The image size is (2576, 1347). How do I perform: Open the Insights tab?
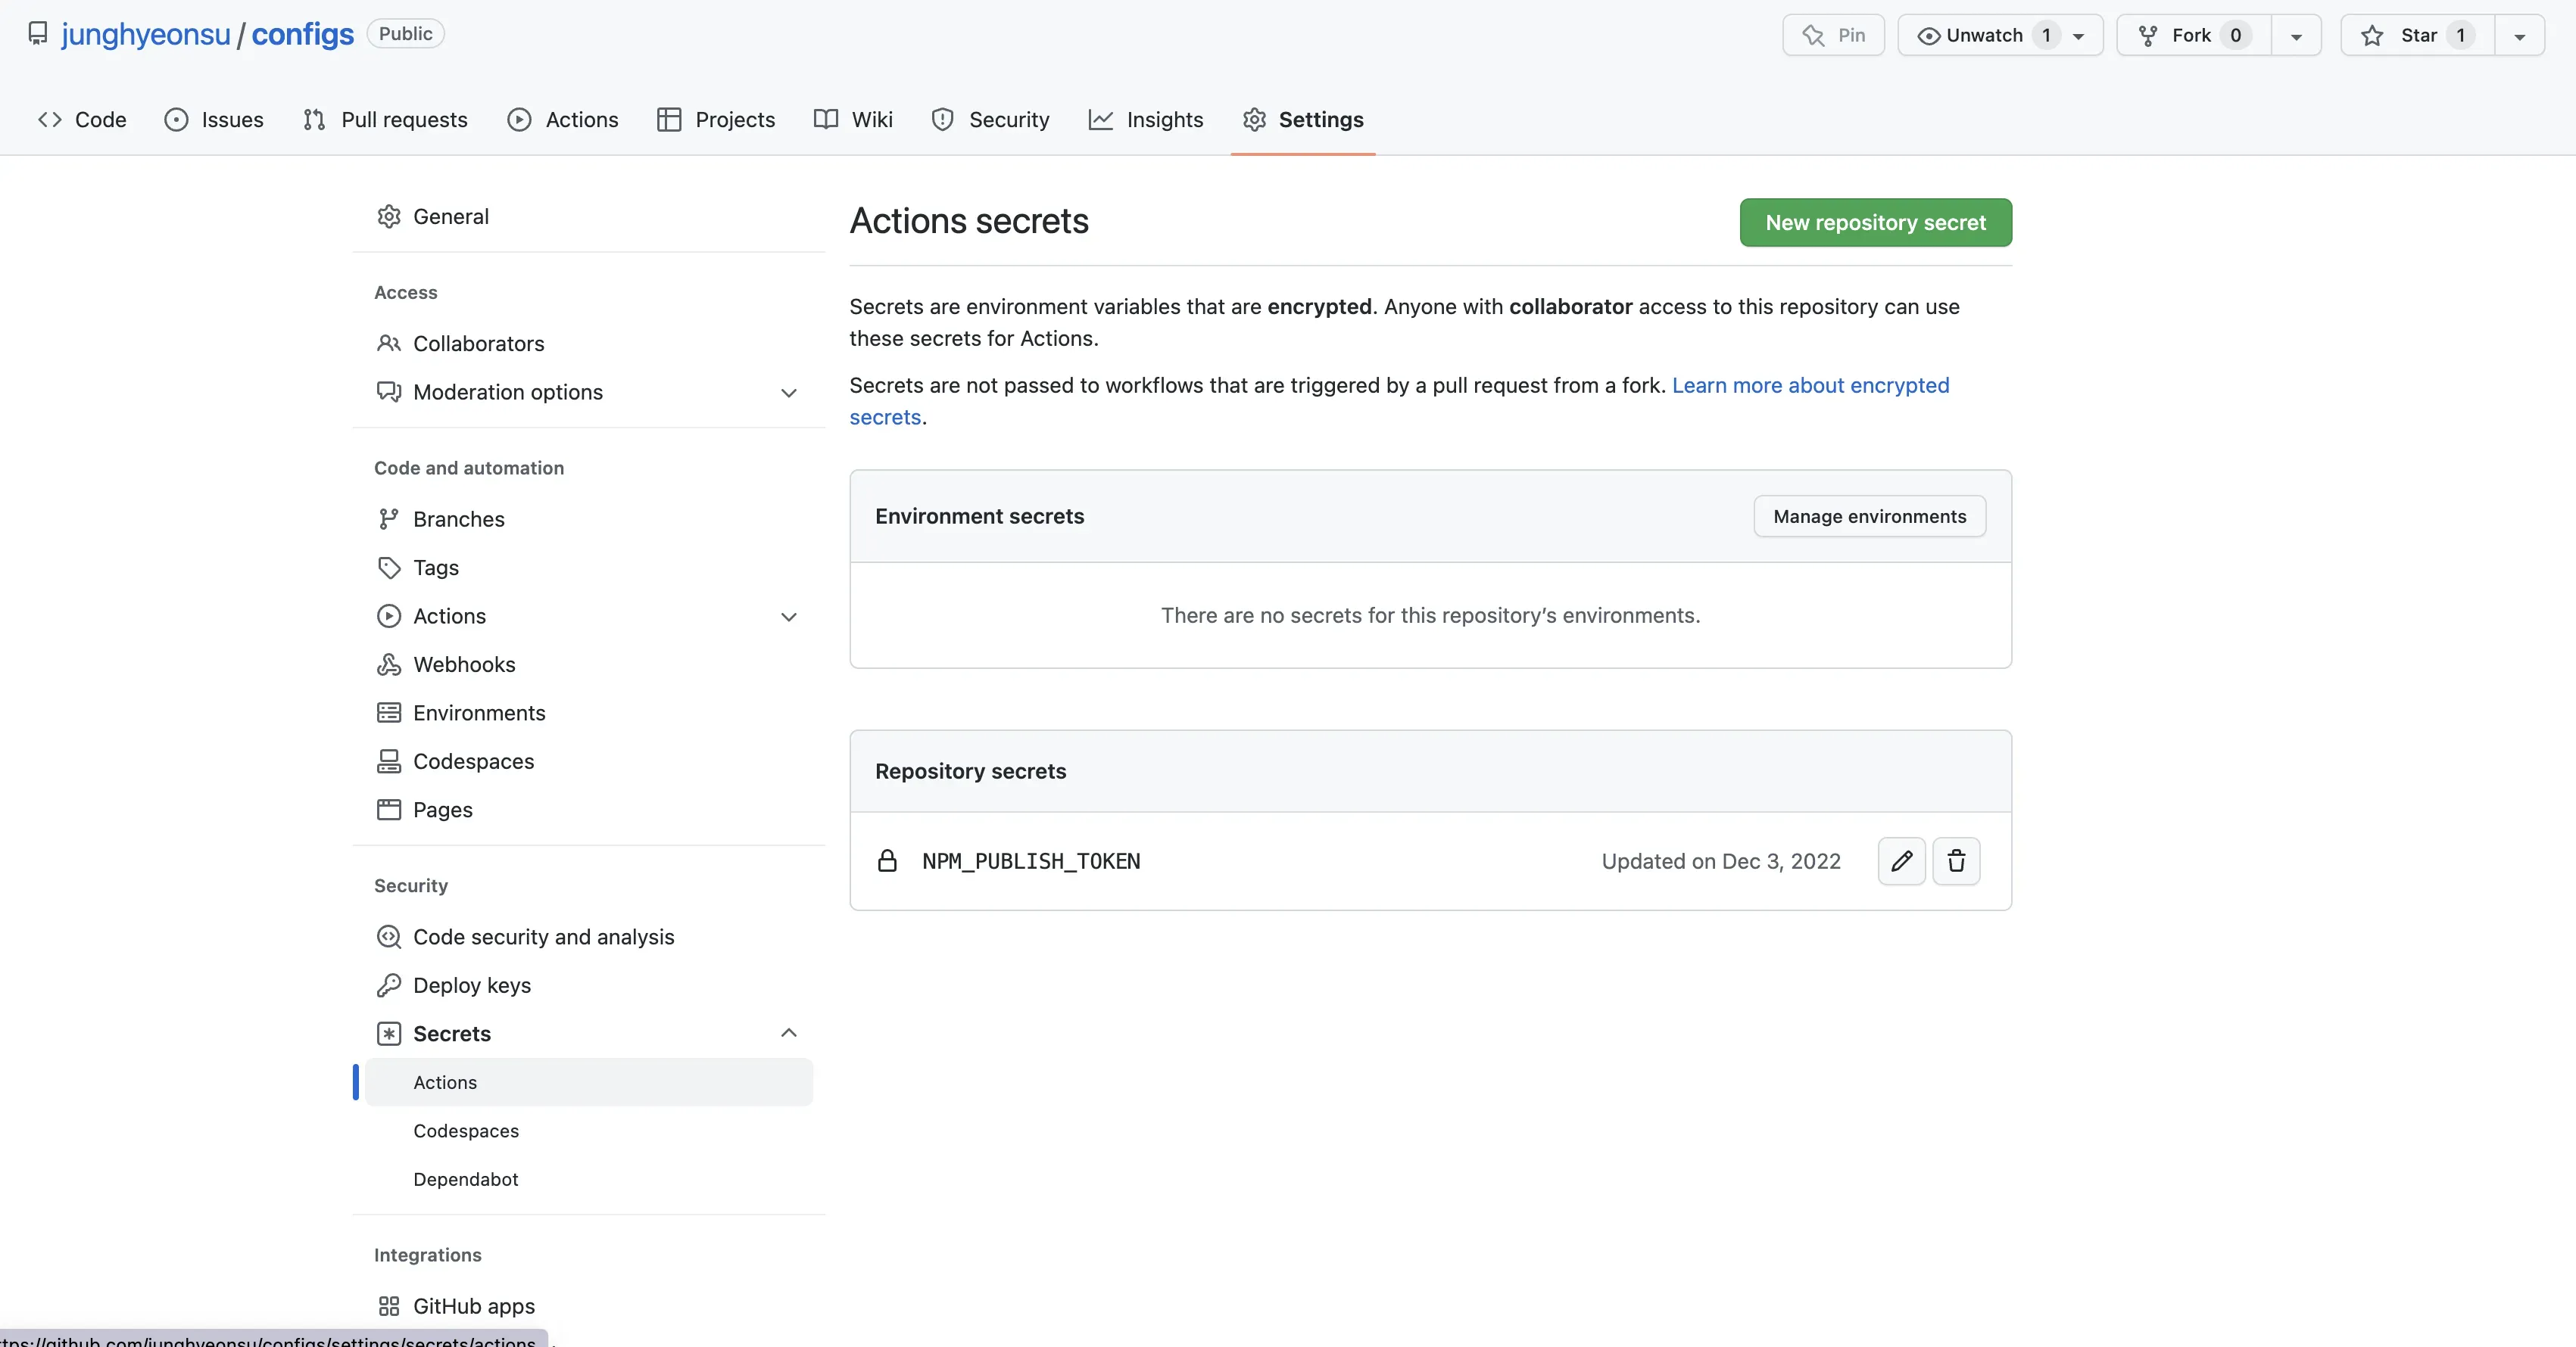tap(1146, 120)
